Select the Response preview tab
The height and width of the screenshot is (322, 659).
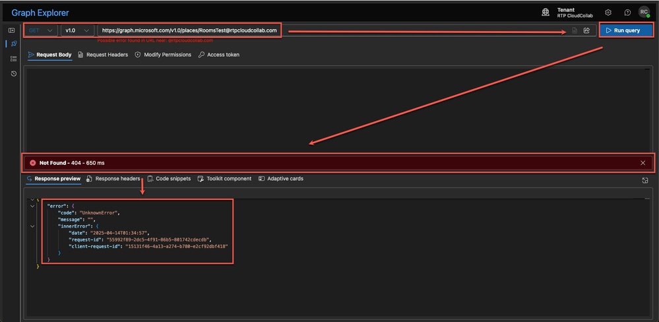[x=53, y=179]
